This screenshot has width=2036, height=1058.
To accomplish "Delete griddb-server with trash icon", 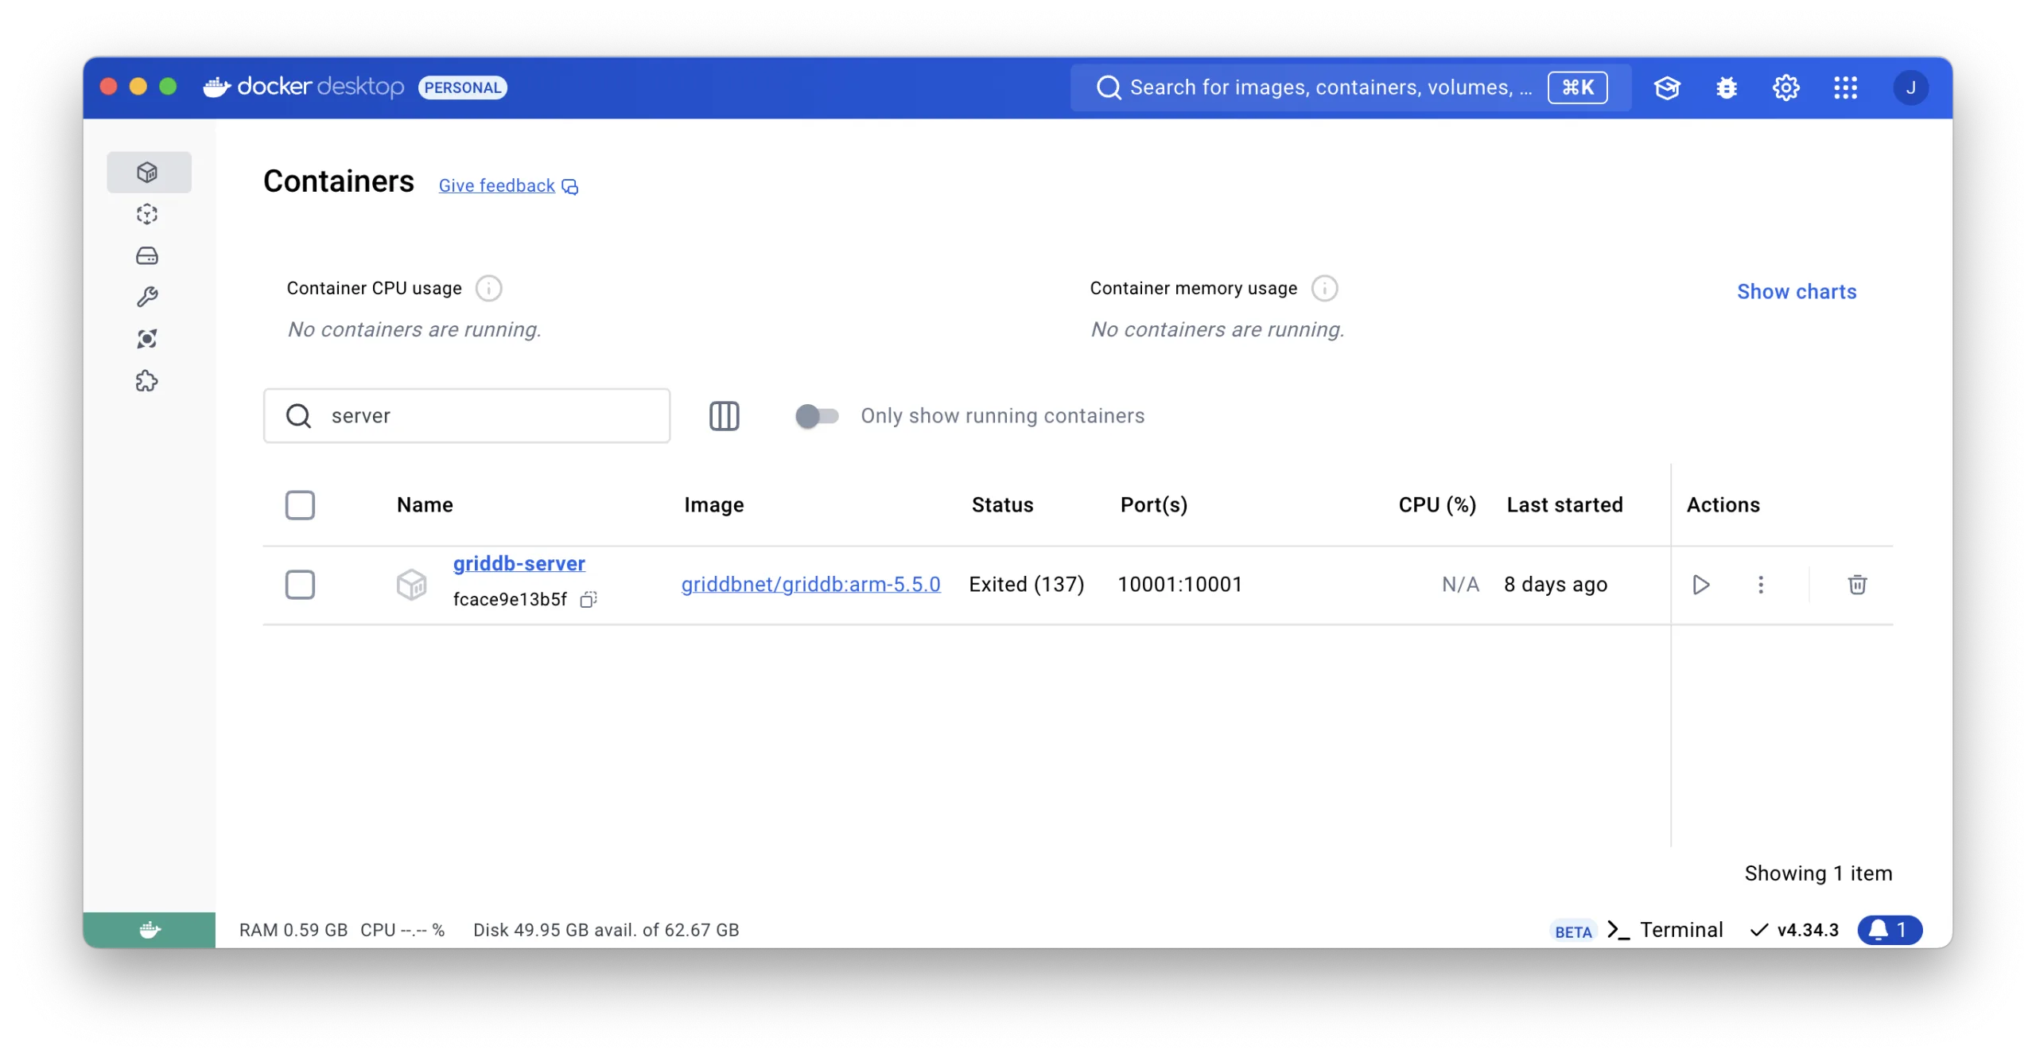I will click(x=1857, y=585).
